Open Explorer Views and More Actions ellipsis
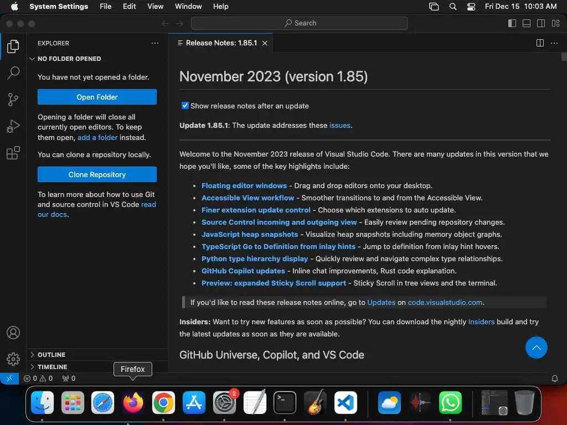567x425 pixels. [x=155, y=43]
